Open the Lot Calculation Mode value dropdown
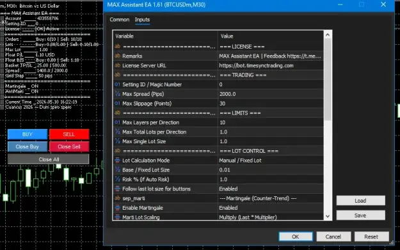The height and width of the screenshot is (250, 400). pos(271,160)
